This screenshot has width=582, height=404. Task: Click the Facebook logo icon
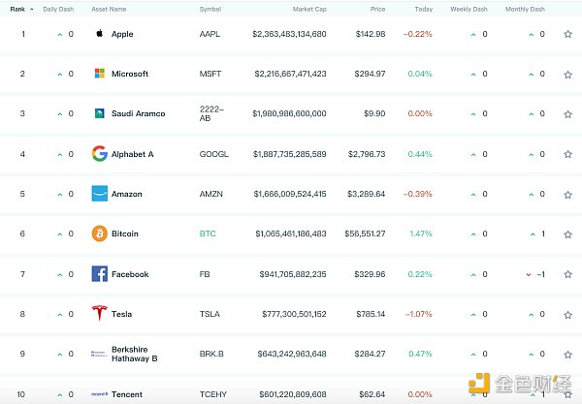[99, 274]
